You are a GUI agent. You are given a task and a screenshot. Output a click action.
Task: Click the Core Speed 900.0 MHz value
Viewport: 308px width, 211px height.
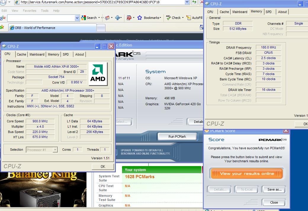pyautogui.click(x=40, y=121)
